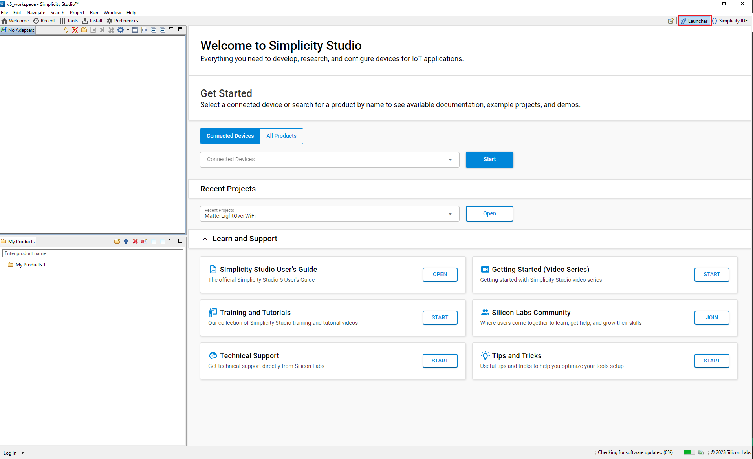Click the refresh adapters icon
Viewport: 753px width, 459px height.
66,30
